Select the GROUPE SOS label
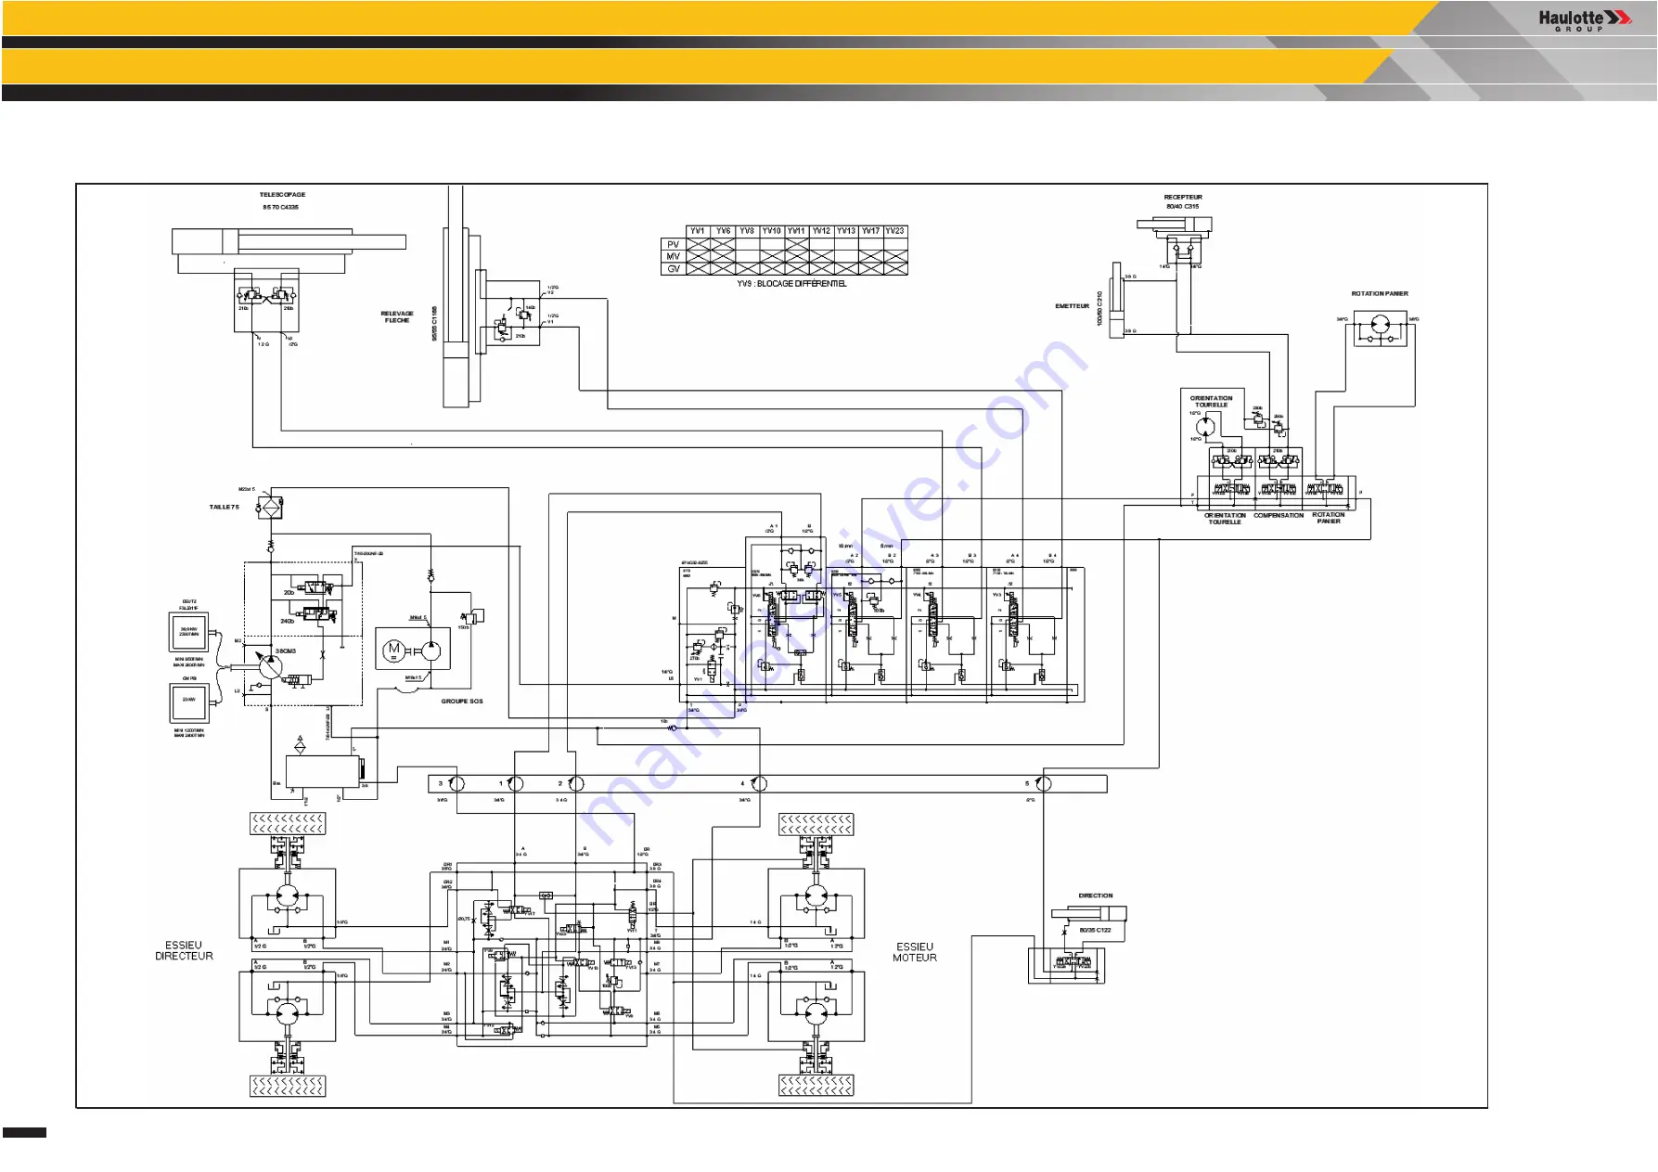This screenshot has height=1172, width=1658. click(x=462, y=701)
